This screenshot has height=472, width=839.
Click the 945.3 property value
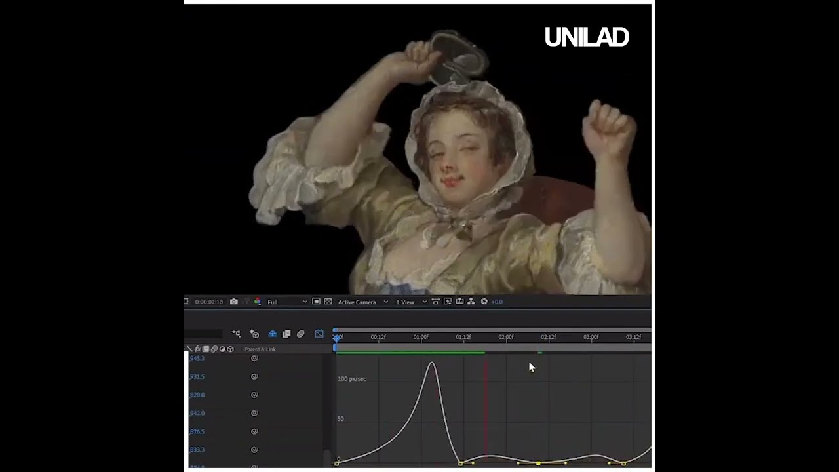point(197,358)
